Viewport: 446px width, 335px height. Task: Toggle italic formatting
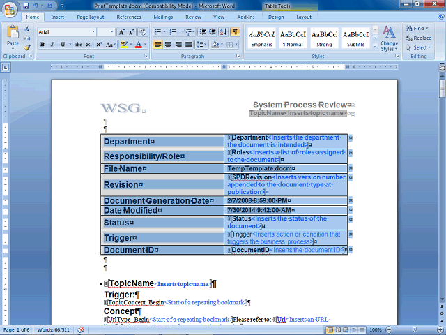pyautogui.click(x=52, y=45)
